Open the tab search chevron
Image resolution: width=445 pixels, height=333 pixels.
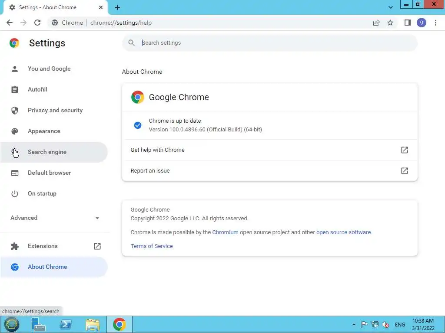391,7
